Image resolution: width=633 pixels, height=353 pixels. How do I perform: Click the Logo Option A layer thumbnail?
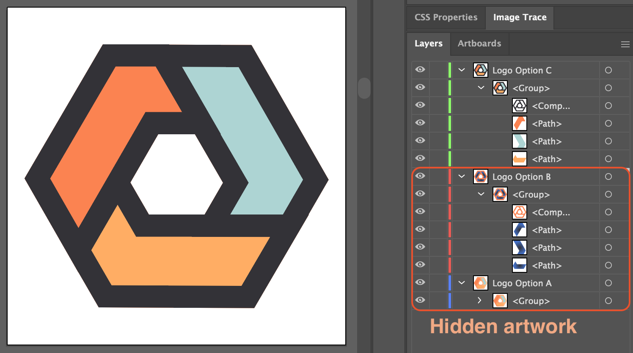pyautogui.click(x=480, y=283)
